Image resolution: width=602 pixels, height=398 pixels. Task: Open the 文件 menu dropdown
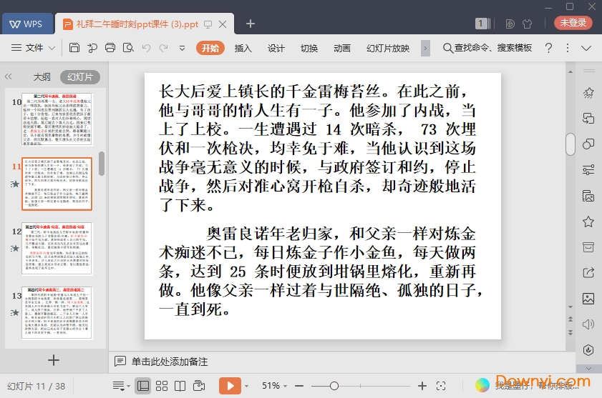click(34, 48)
